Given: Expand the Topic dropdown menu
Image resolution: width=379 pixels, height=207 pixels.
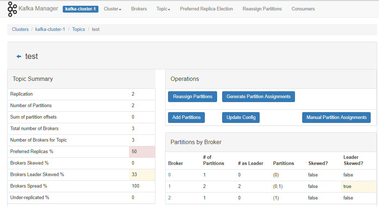Looking at the screenshot, I should tap(163, 9).
